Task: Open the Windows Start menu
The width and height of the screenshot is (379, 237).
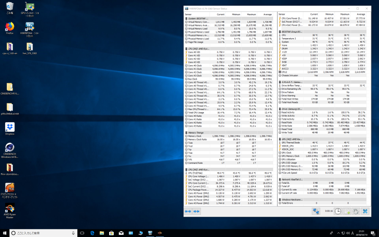Action: pos(4,233)
